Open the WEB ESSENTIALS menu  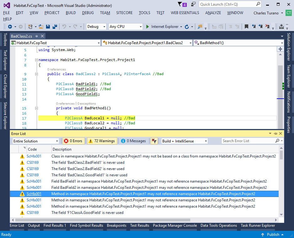185,13
